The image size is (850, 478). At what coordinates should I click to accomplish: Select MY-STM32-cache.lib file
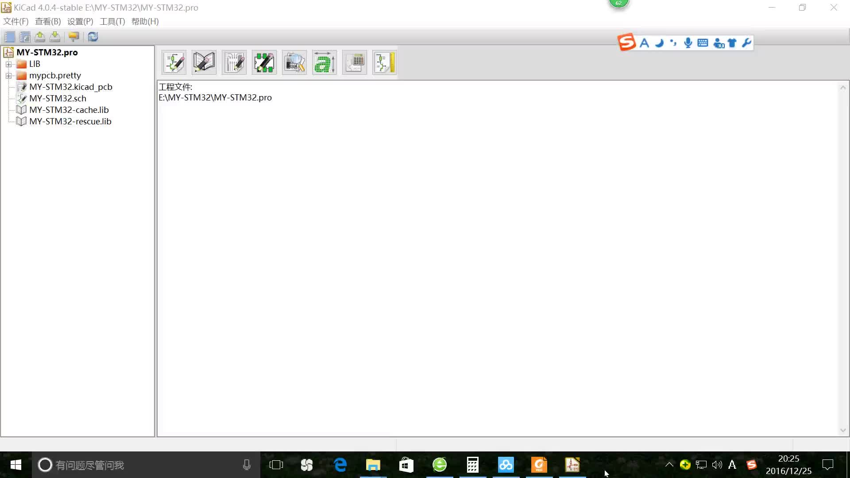[x=69, y=110]
